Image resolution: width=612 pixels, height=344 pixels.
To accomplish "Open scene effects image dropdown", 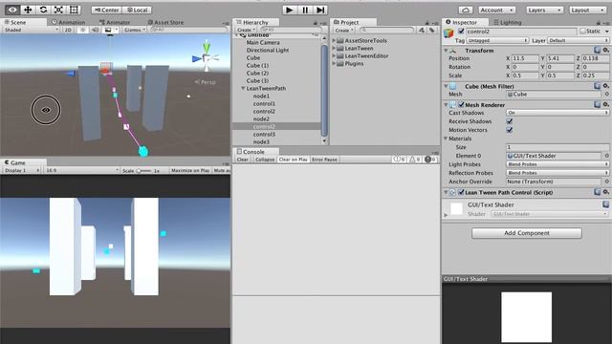I will pos(111,30).
